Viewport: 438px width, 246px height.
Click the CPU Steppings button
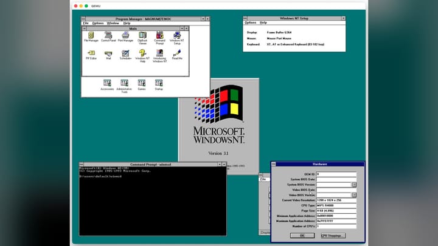(x=333, y=236)
